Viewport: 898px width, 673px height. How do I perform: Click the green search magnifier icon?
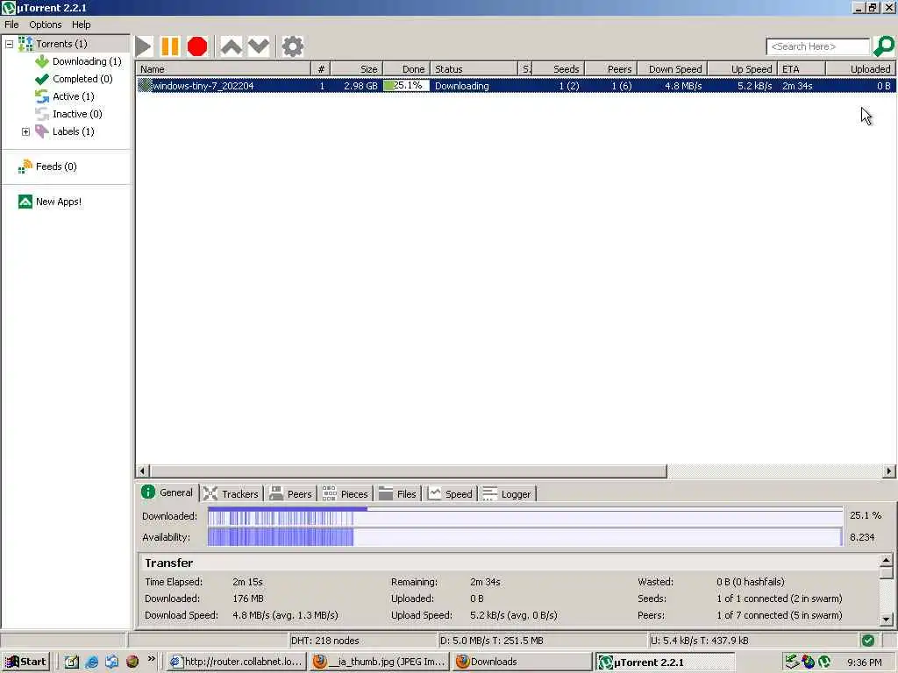point(884,46)
